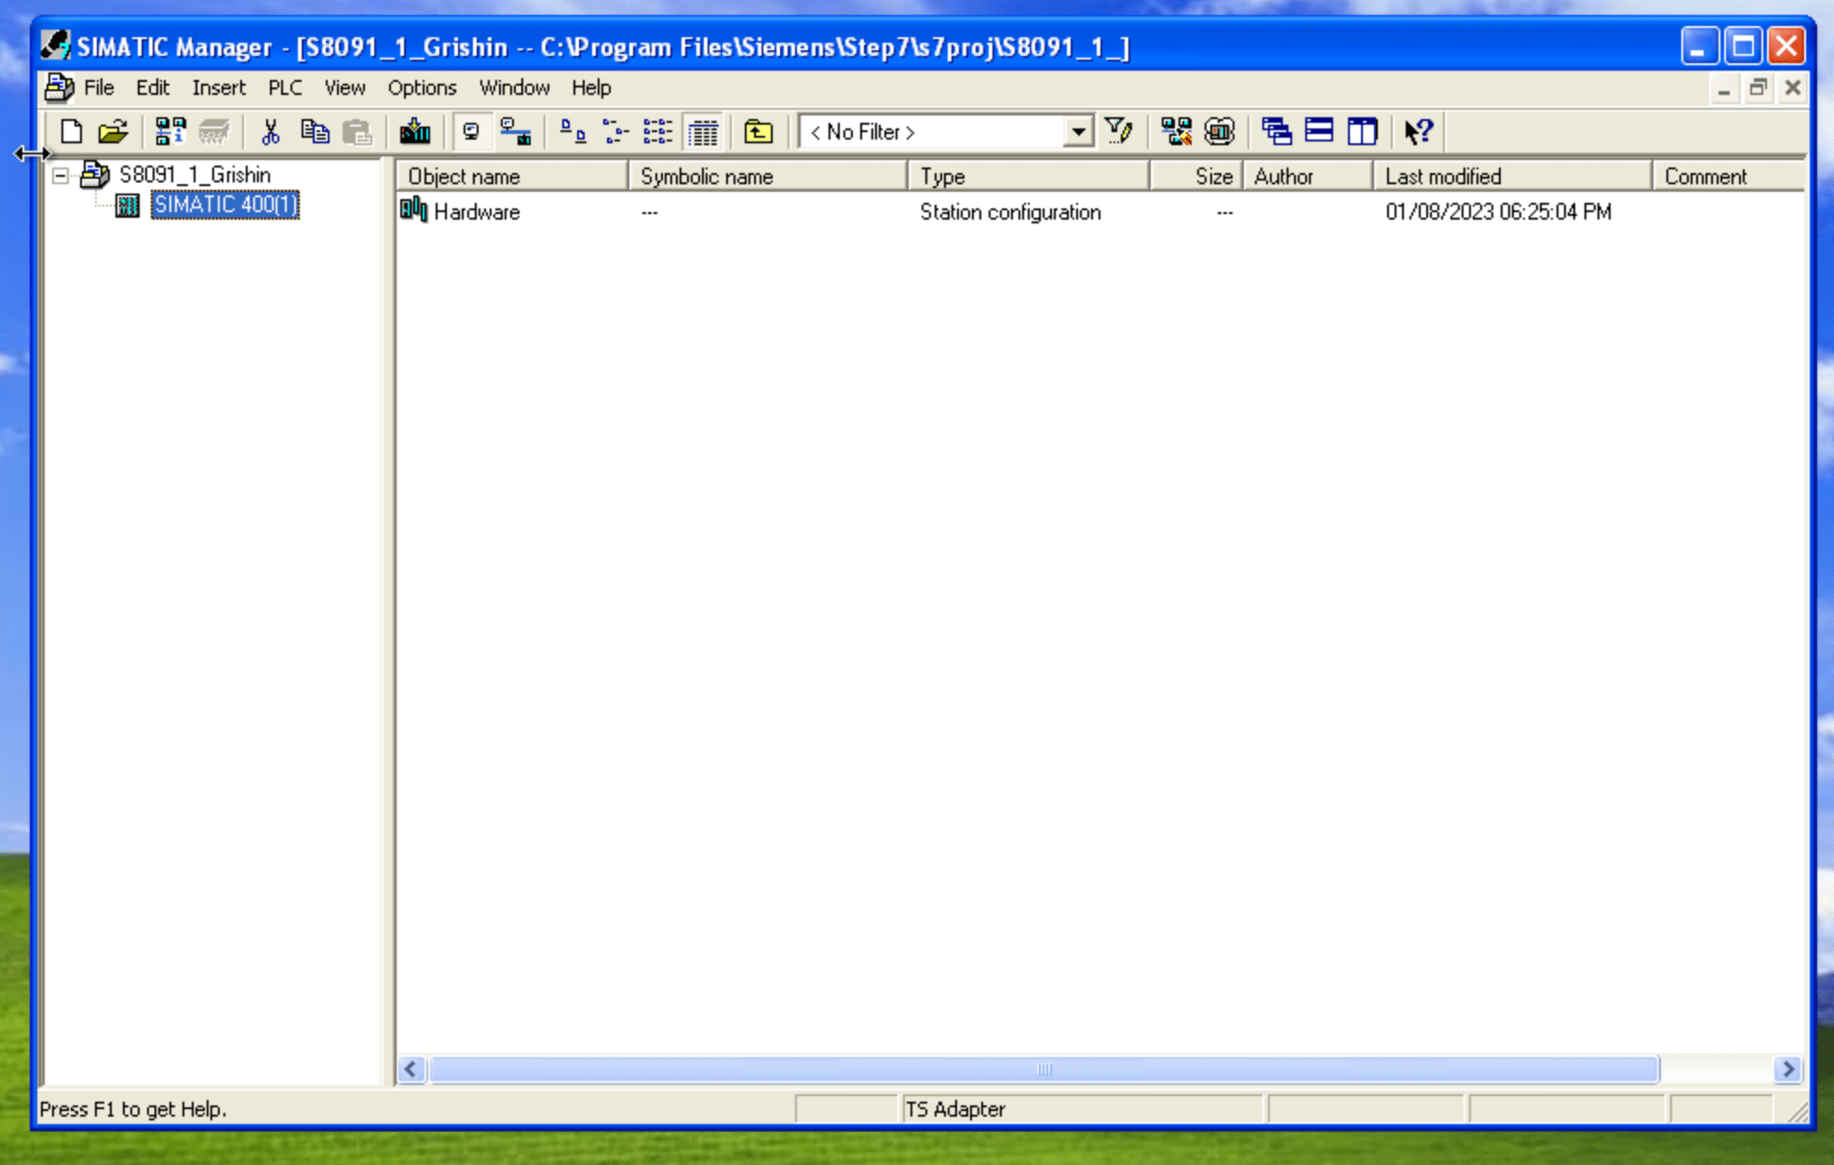Screen dimensions: 1834x1165
Task: Click the New Project toolbar icon
Action: 72,132
